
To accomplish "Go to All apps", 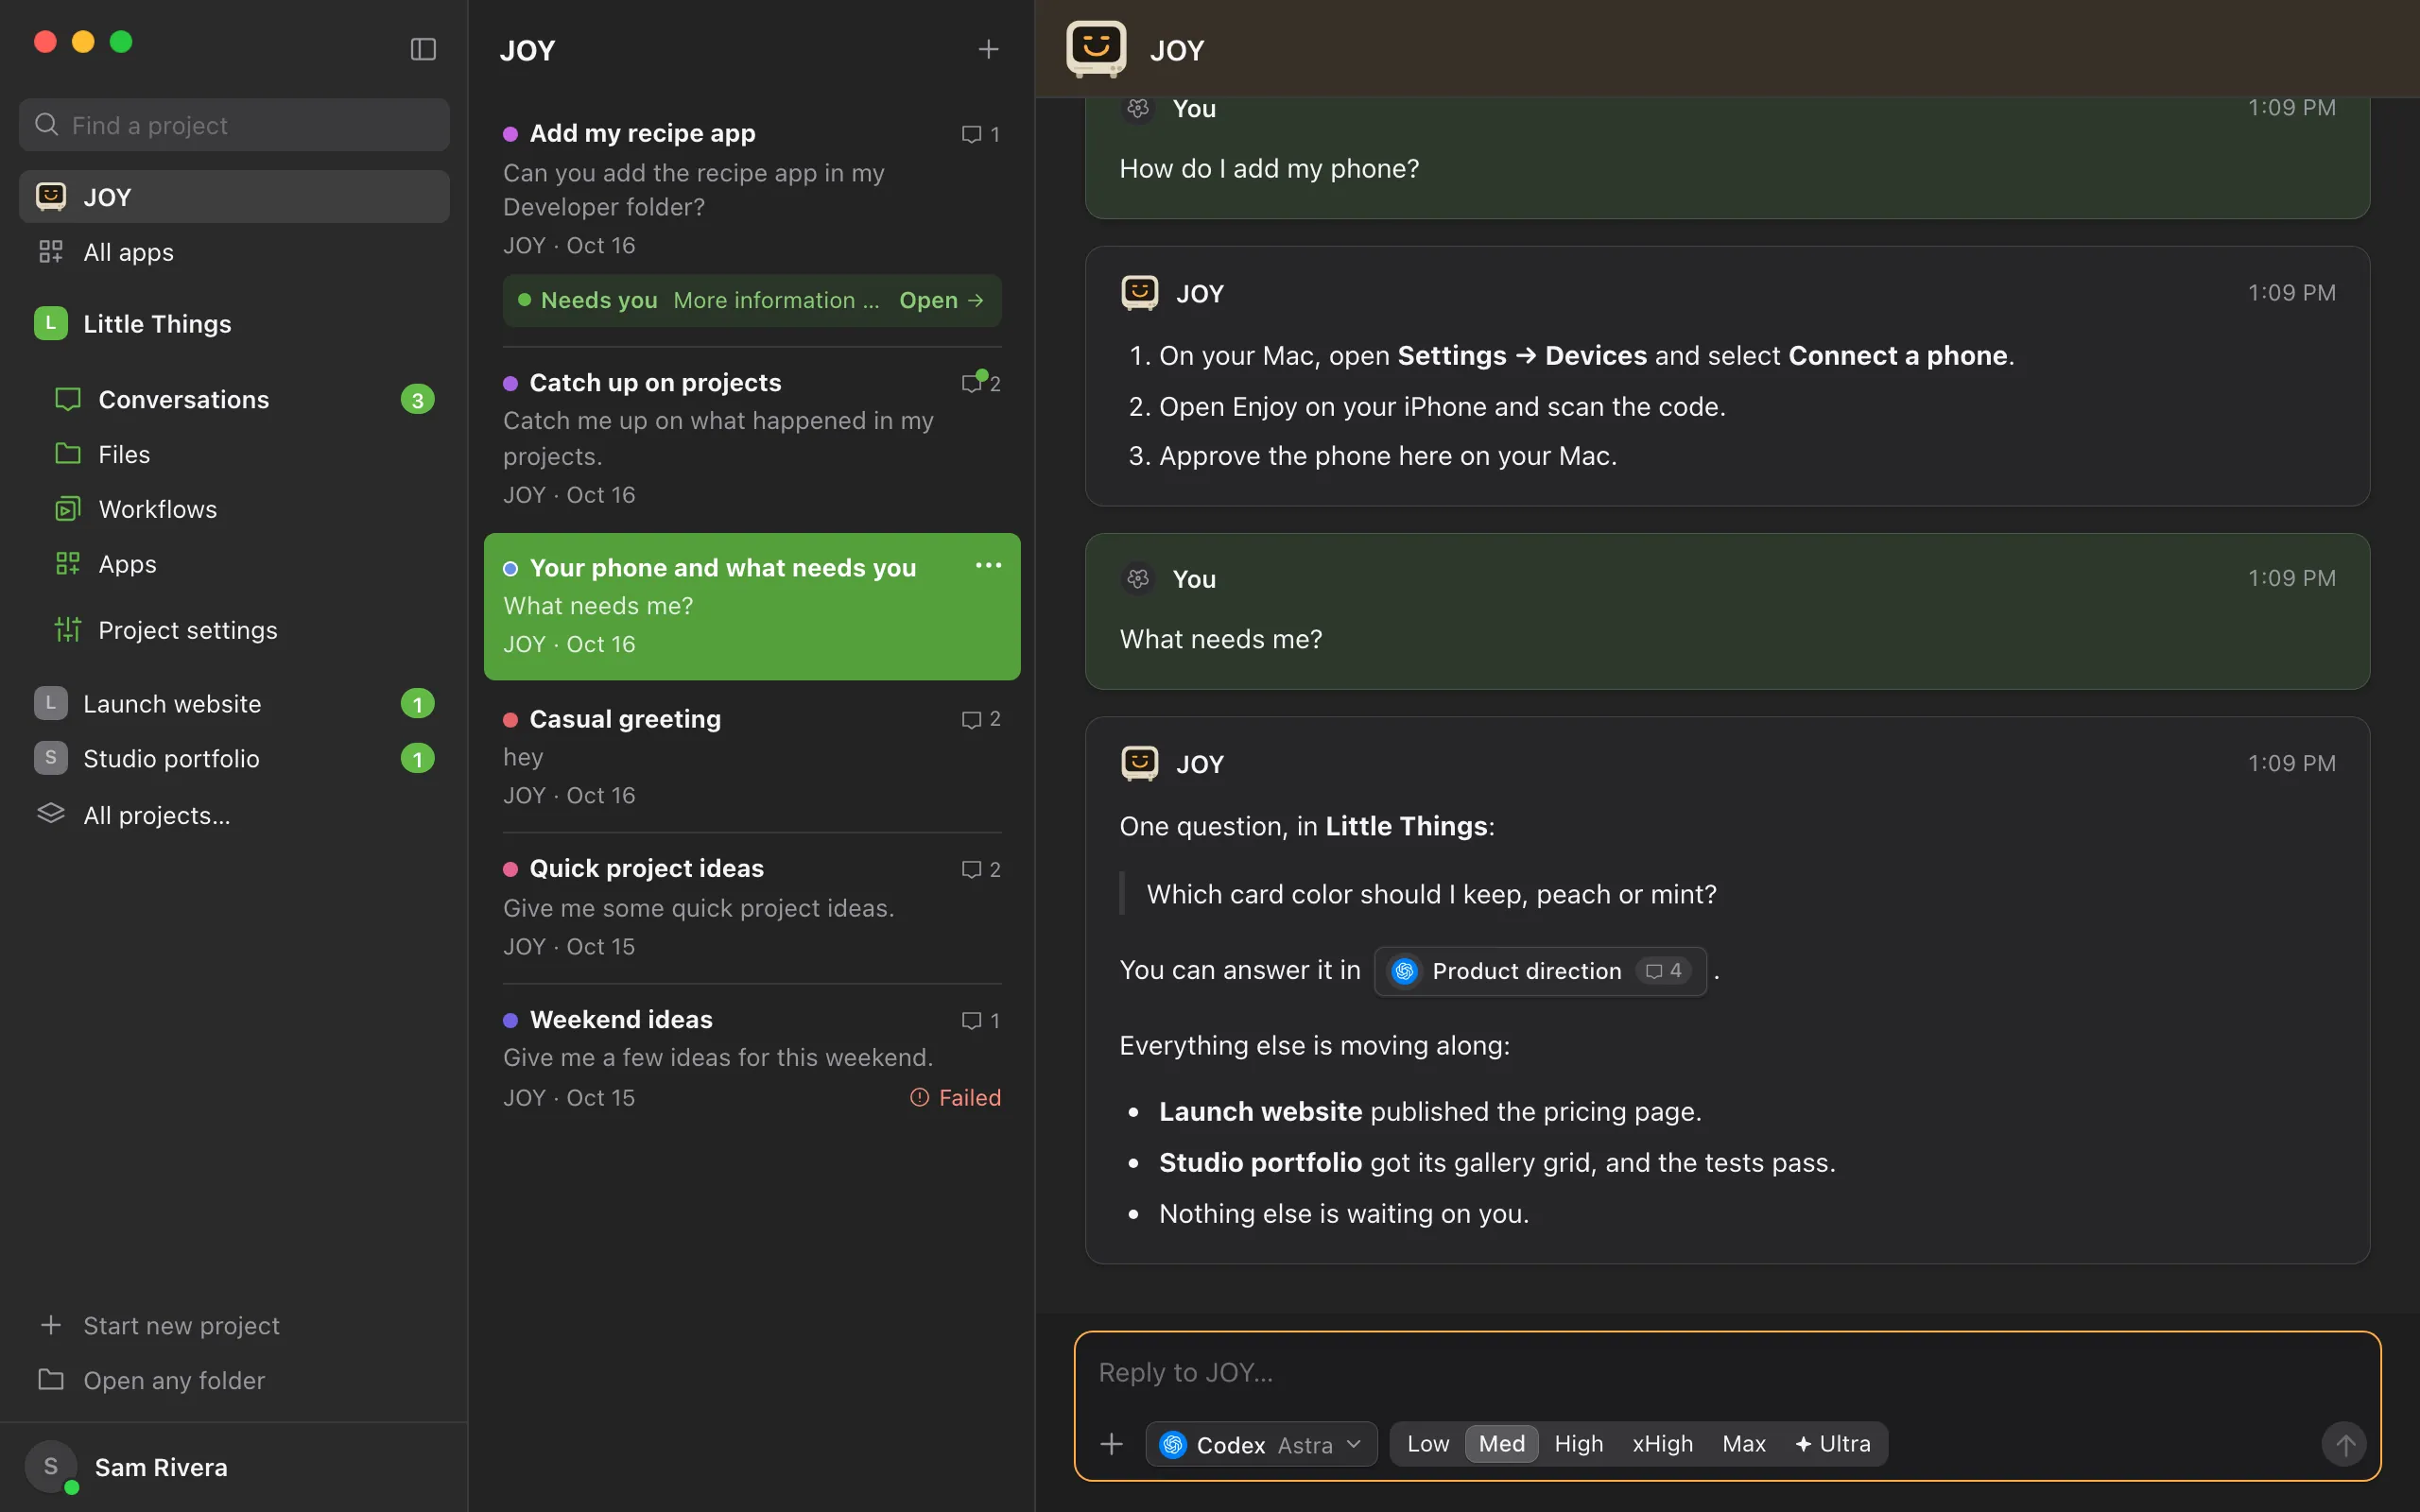I will pos(234,252).
